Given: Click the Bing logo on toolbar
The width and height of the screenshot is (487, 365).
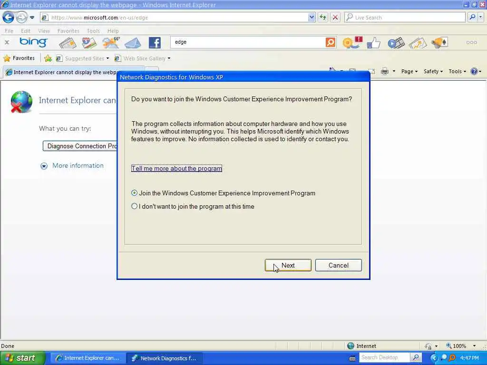Looking at the screenshot, I should [33, 42].
